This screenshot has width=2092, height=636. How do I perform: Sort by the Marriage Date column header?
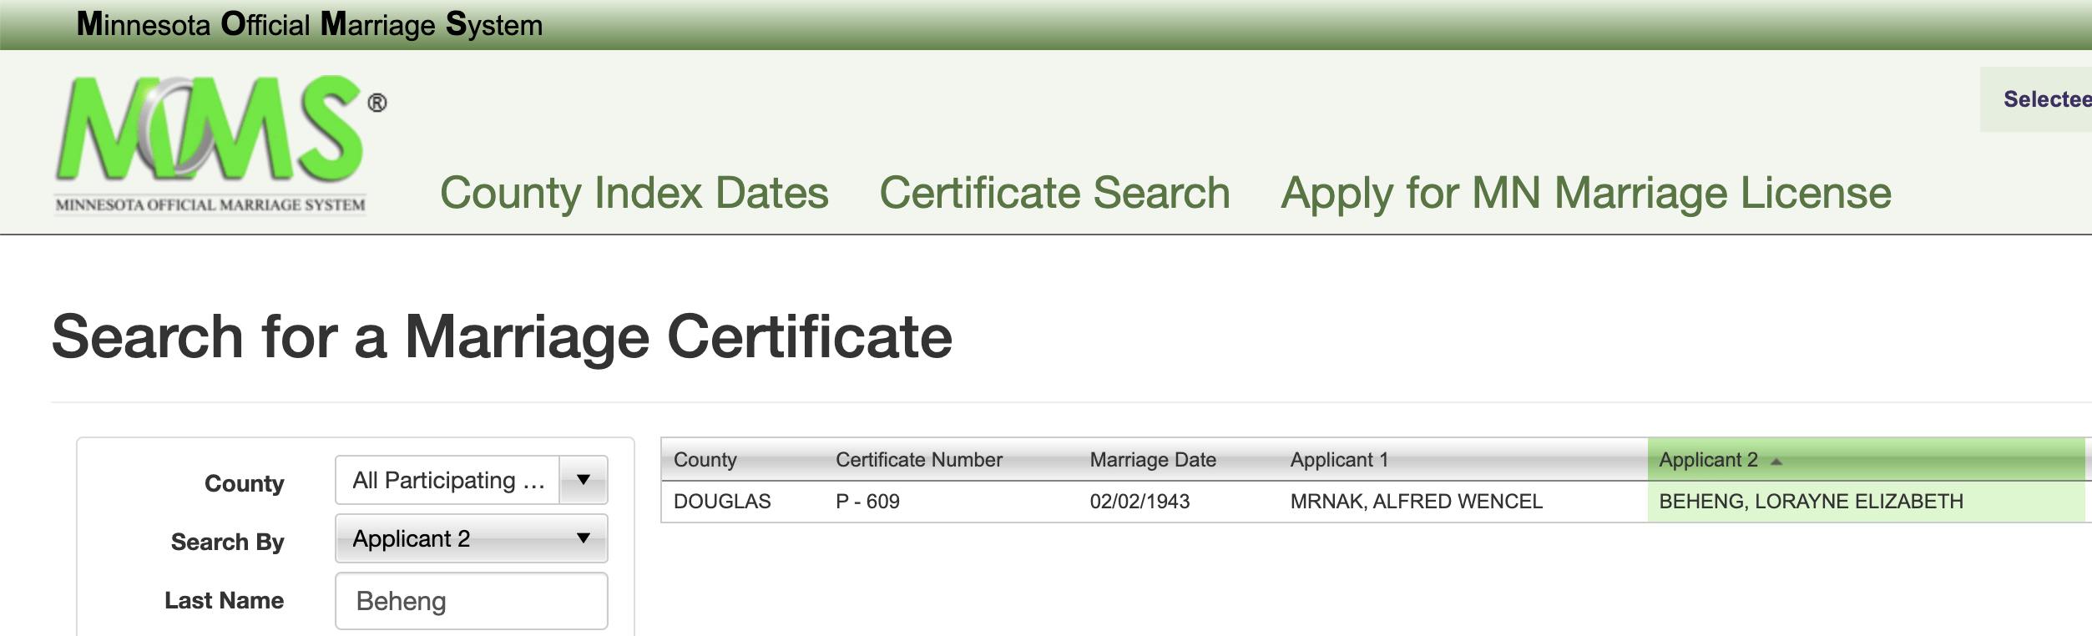pyautogui.click(x=1152, y=460)
